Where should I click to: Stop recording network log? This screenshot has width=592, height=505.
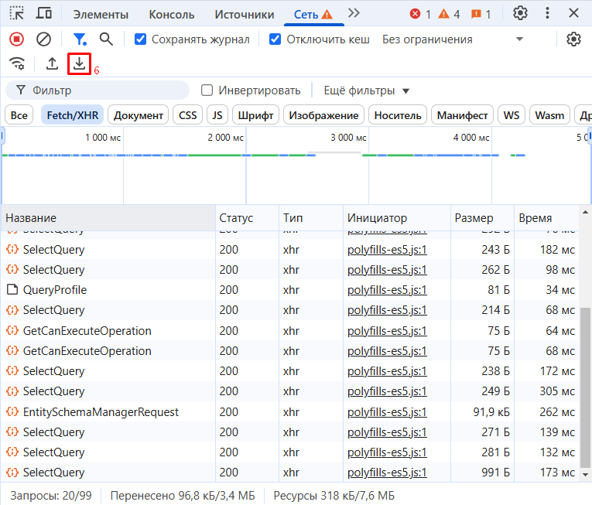point(16,39)
